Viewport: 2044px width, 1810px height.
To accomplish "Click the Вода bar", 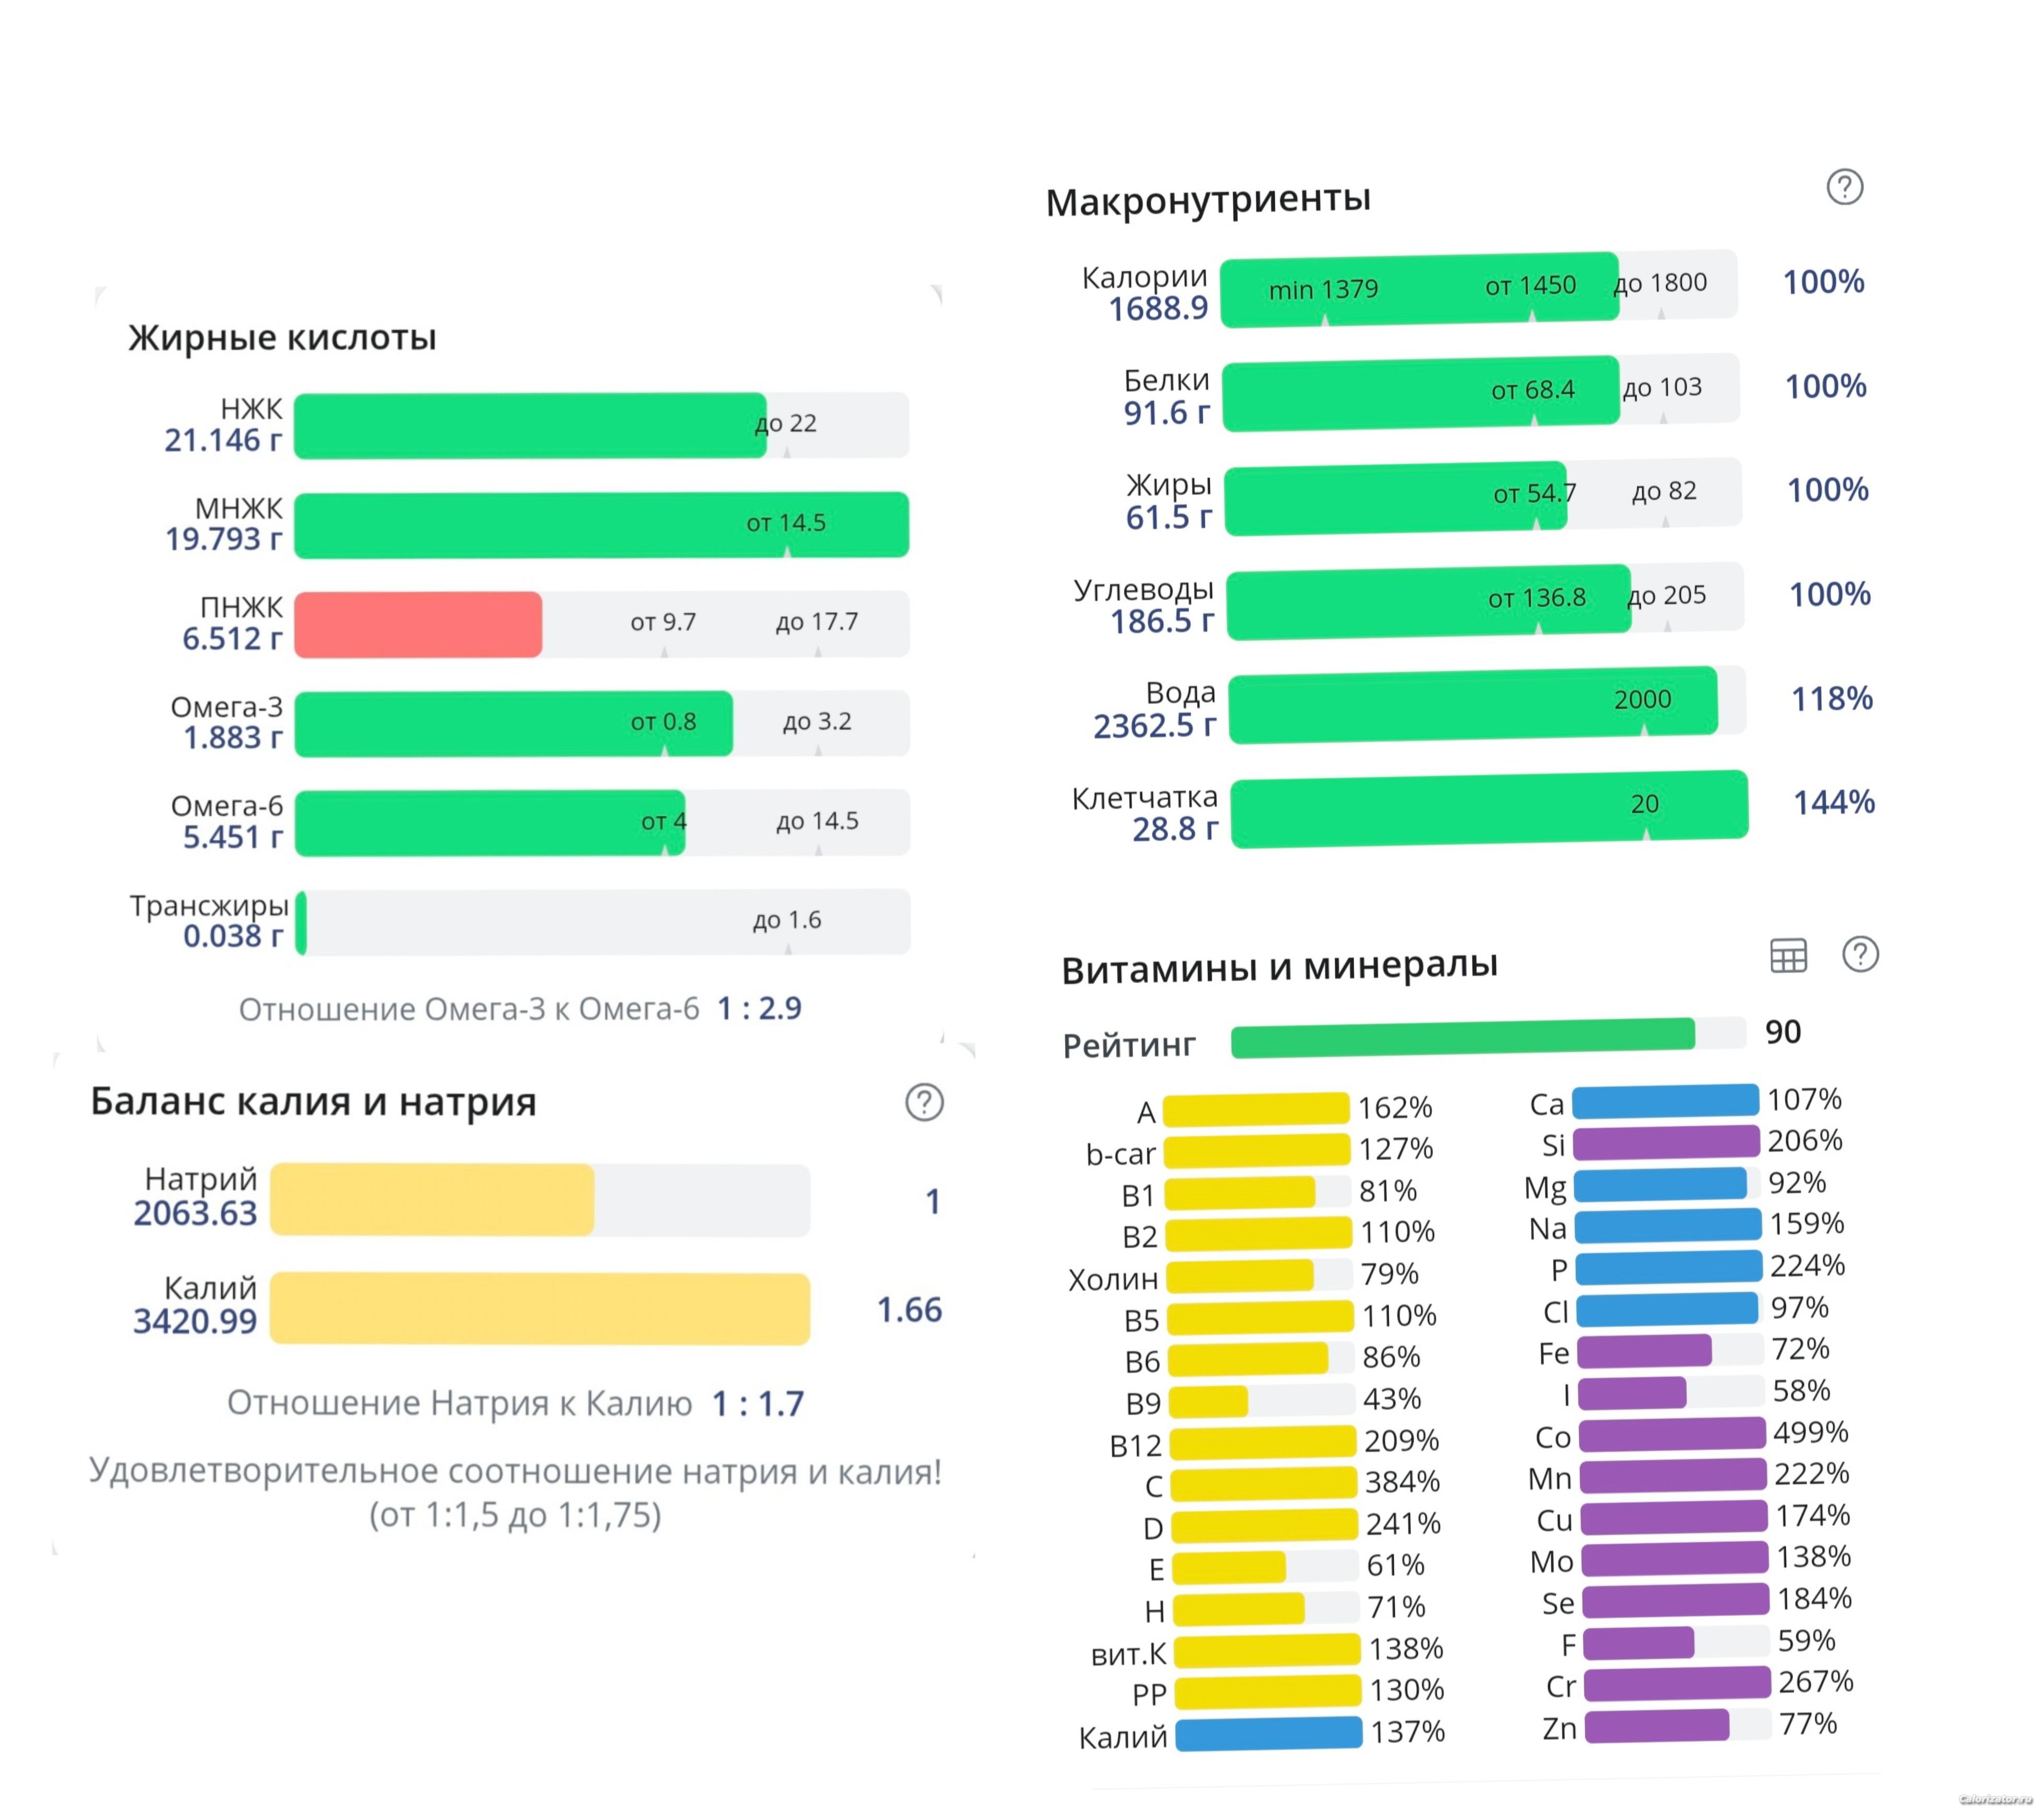I will tap(1472, 704).
